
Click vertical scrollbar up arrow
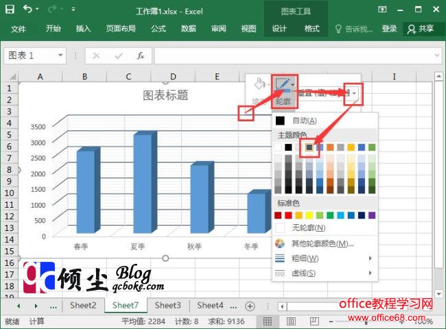click(438, 76)
